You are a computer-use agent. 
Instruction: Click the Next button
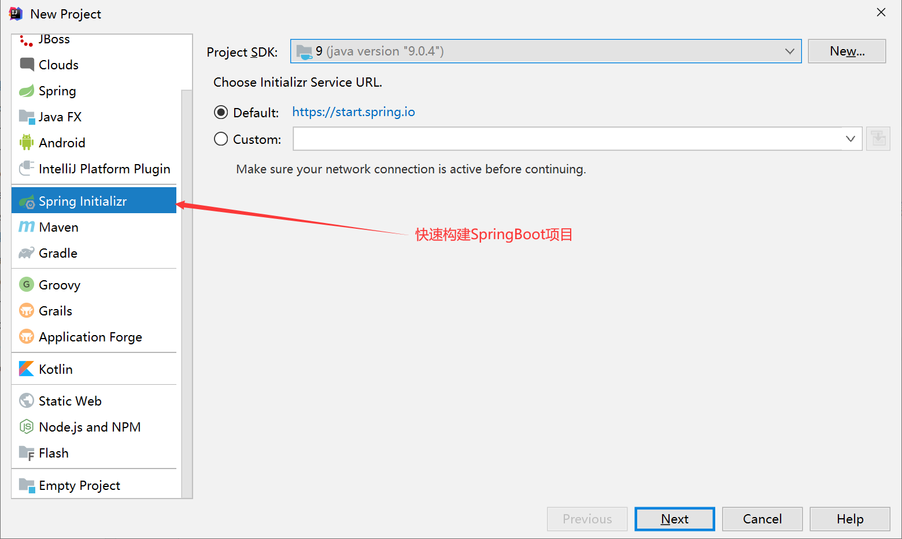pos(674,519)
